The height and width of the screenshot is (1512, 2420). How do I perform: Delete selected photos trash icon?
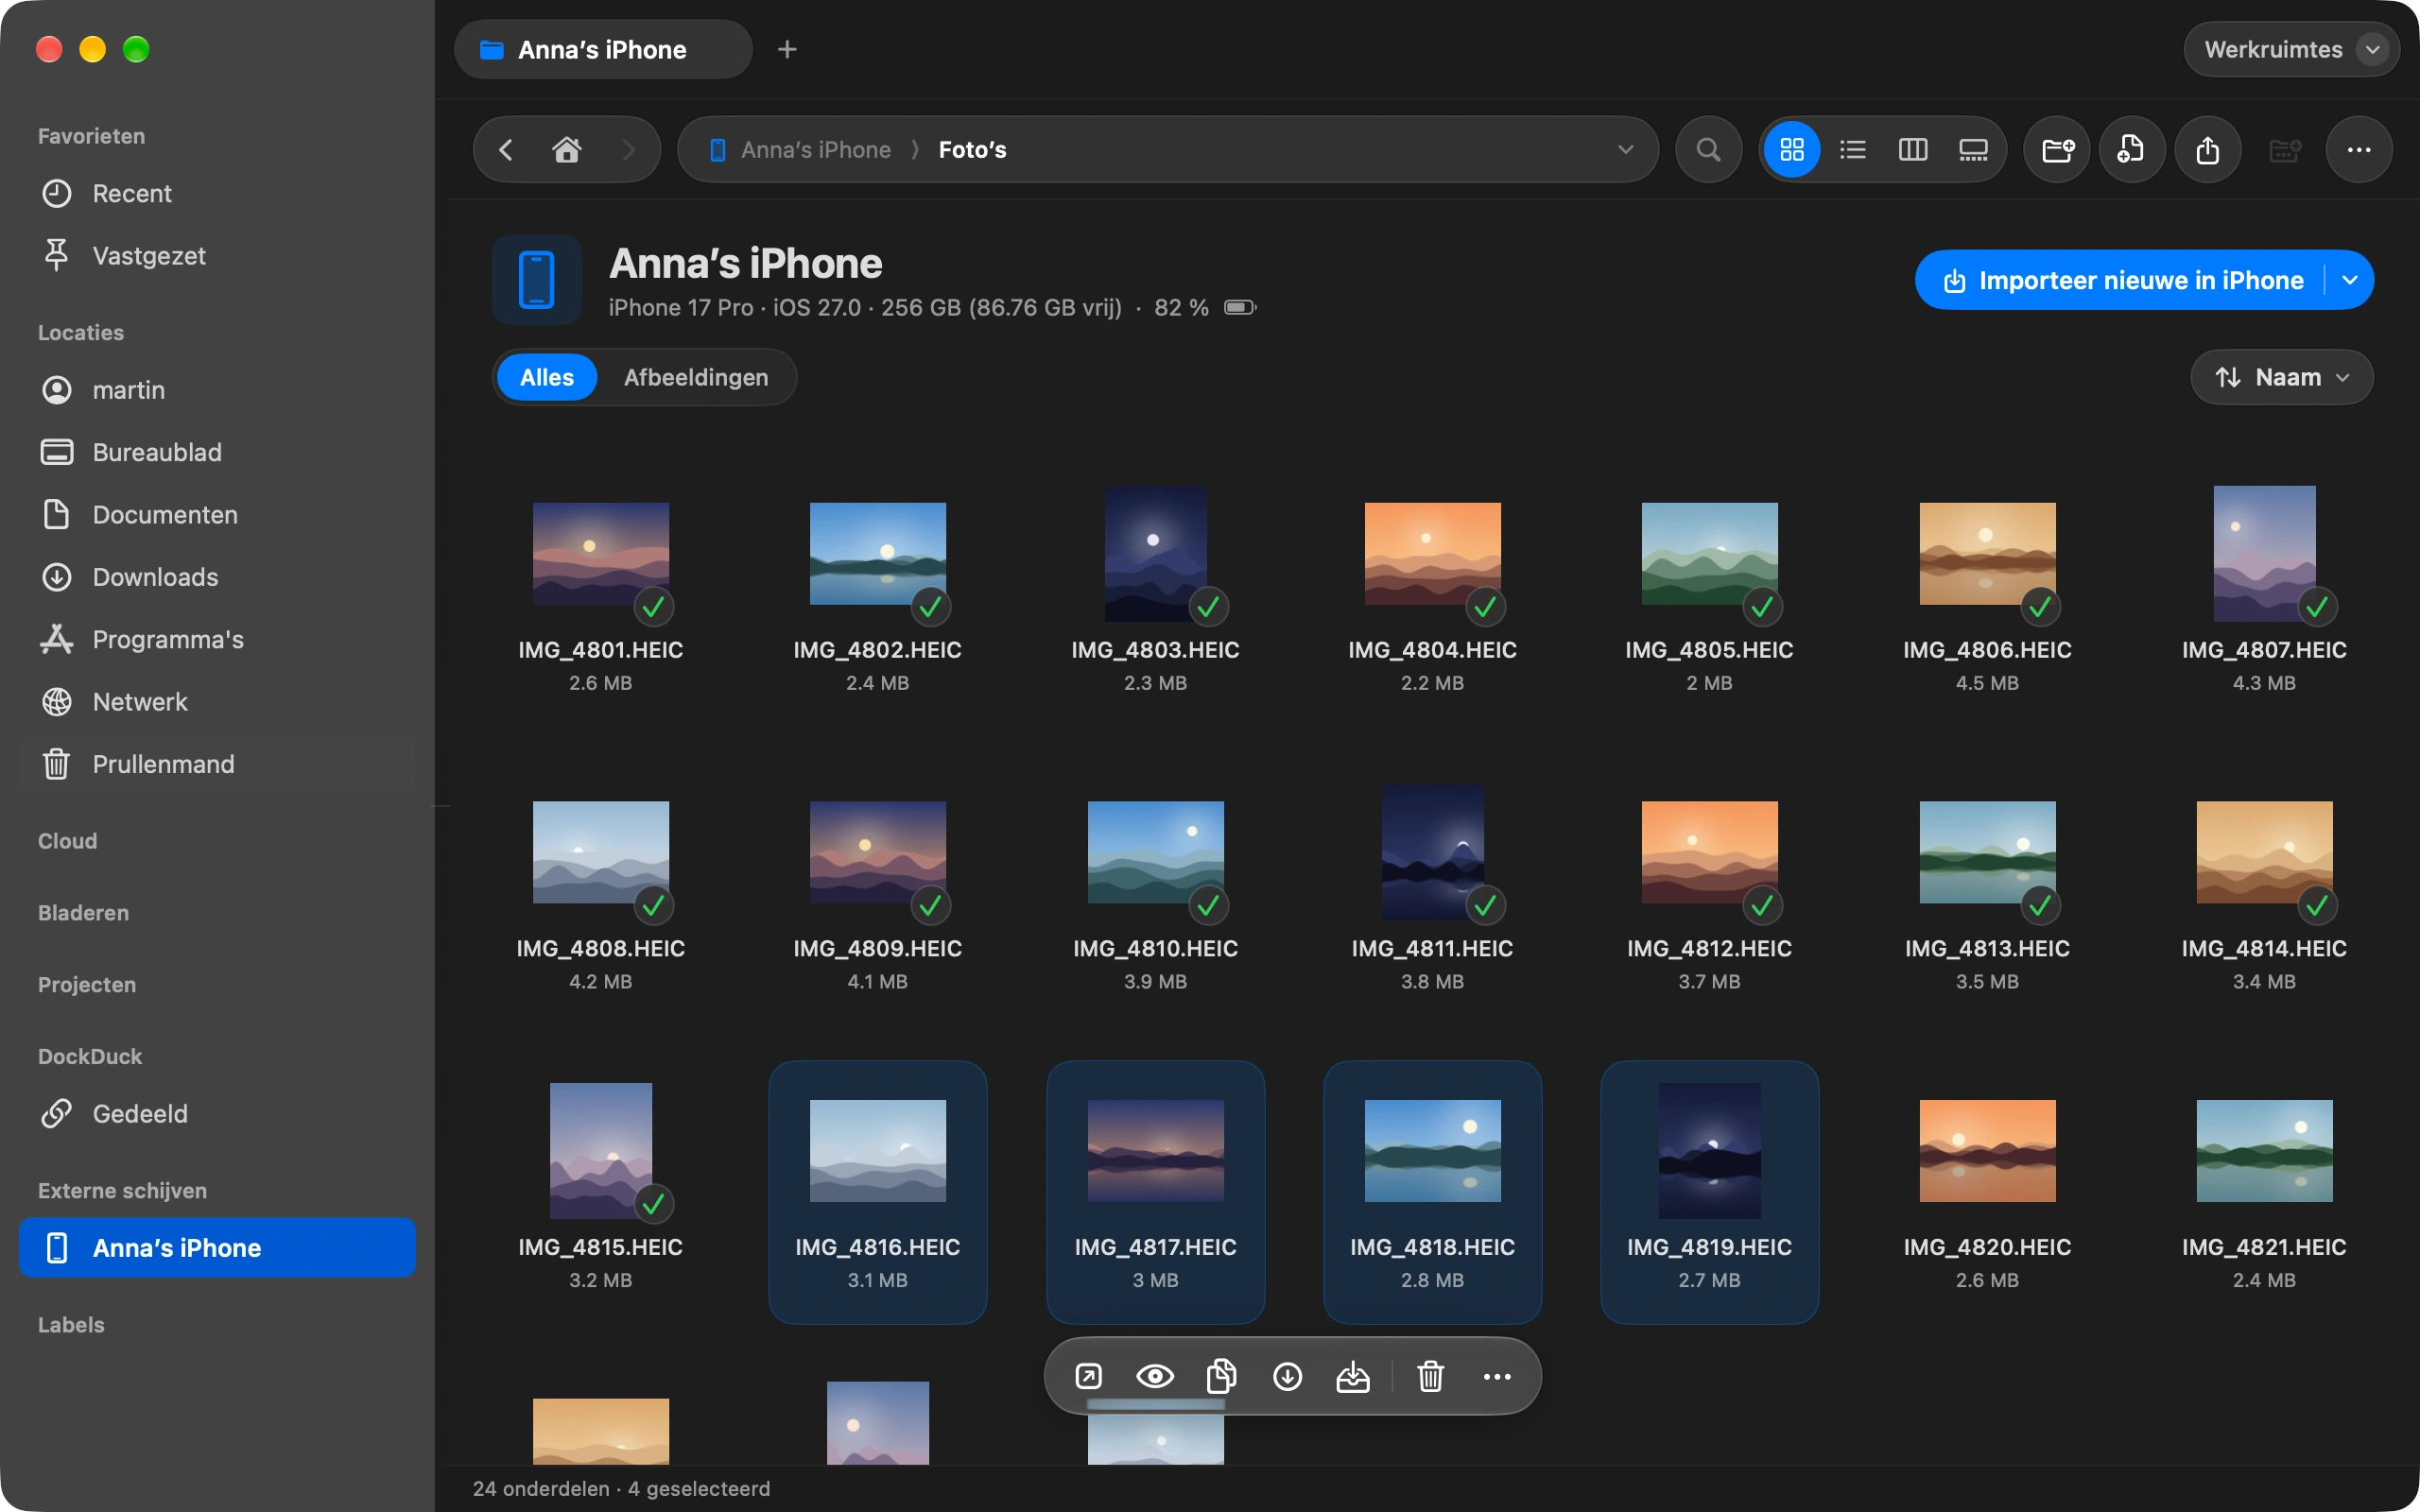1431,1377
